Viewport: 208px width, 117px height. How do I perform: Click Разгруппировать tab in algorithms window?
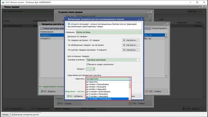point(159,28)
